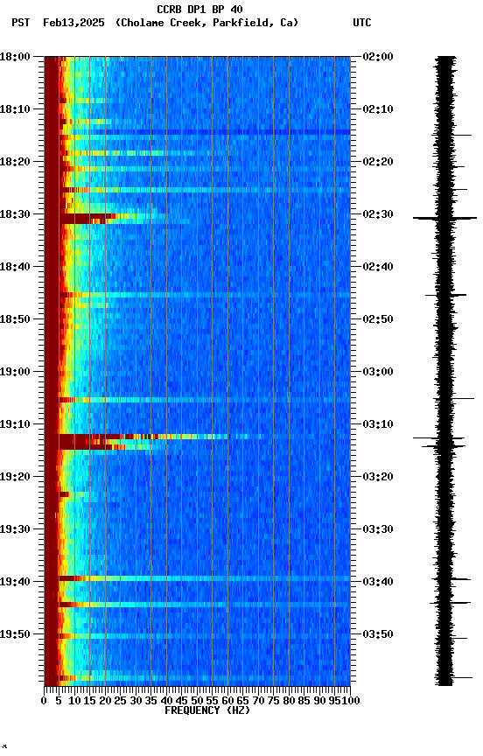Click the "30" frequency axis label
The width and height of the screenshot is (483, 756).
tap(136, 701)
